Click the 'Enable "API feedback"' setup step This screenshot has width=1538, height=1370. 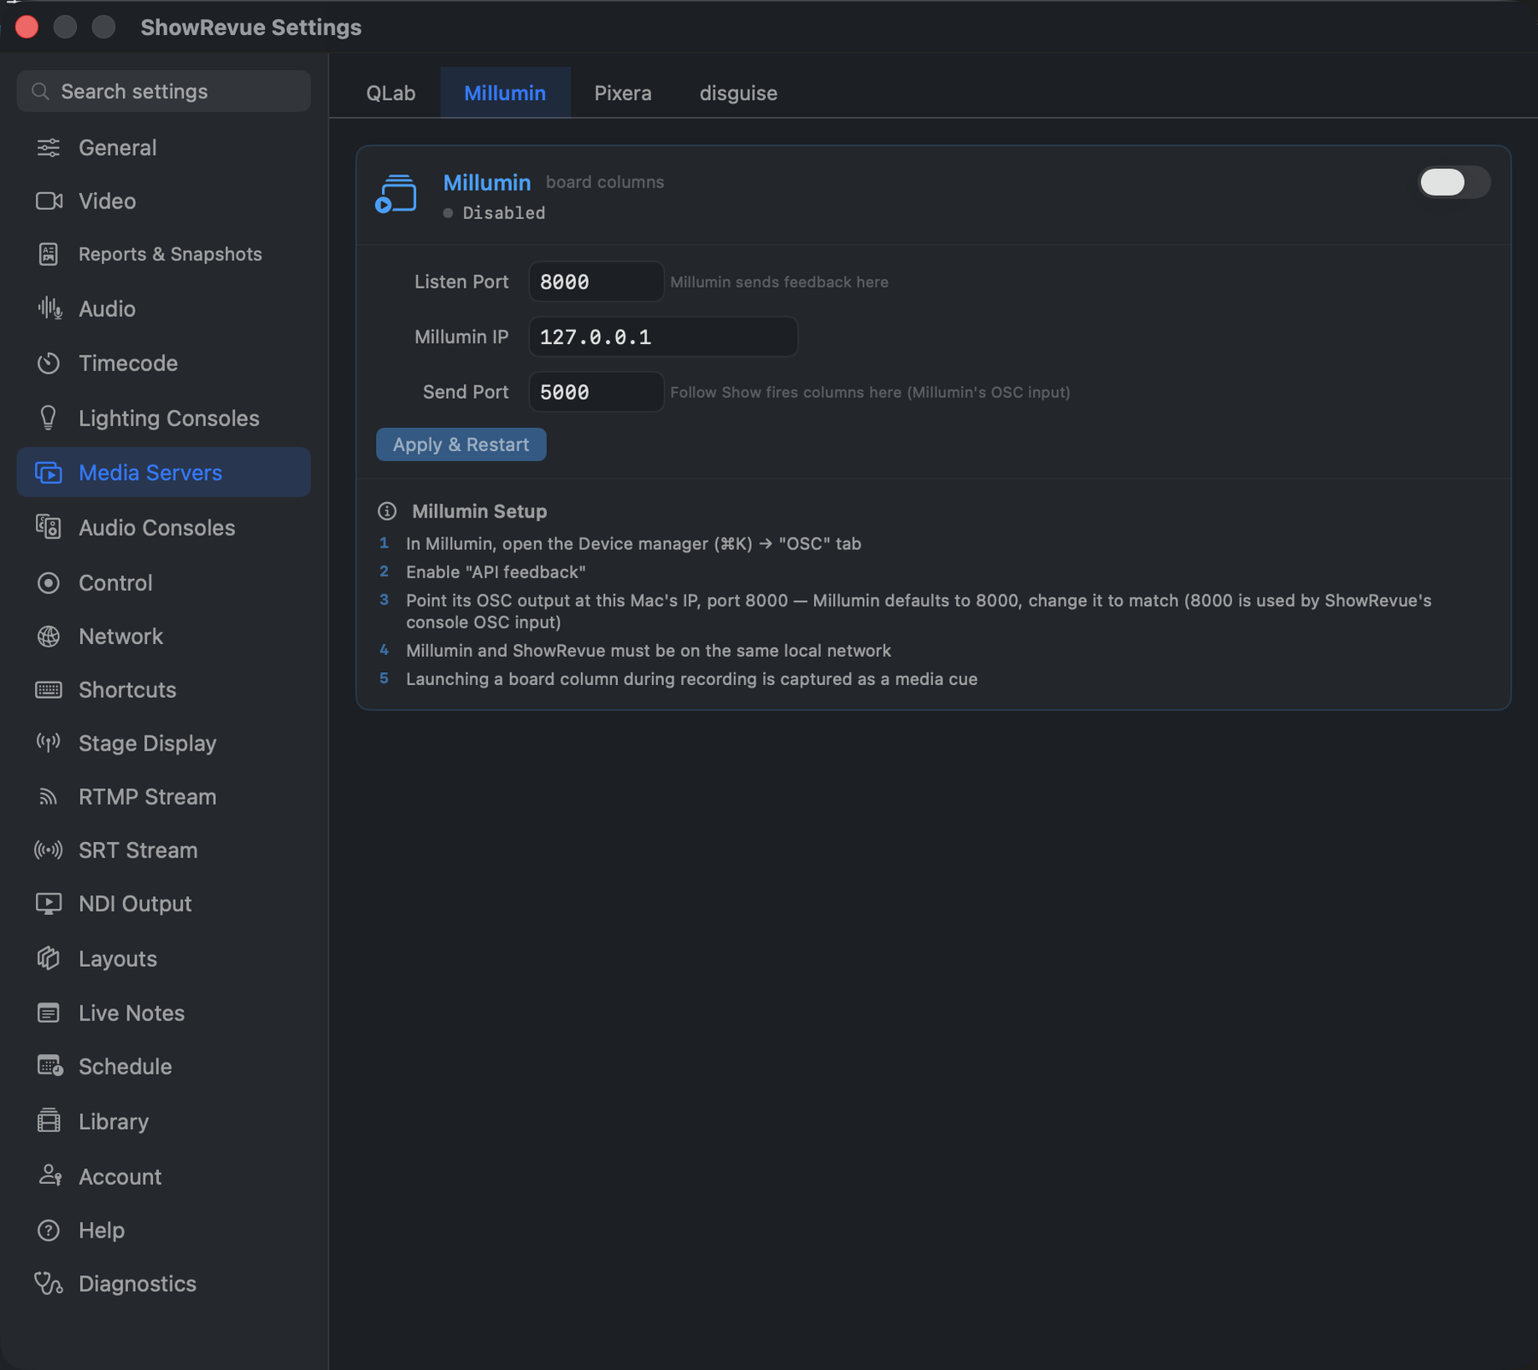coord(496,571)
